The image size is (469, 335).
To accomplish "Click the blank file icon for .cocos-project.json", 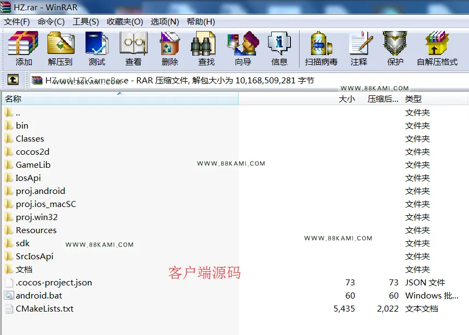I will point(9,283).
